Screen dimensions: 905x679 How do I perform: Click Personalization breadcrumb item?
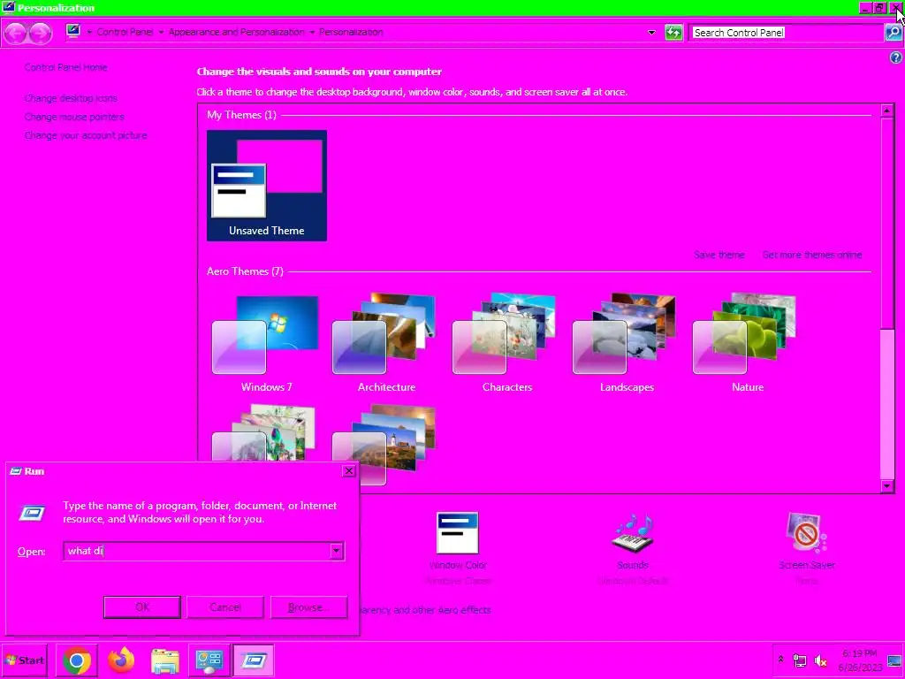click(x=351, y=32)
